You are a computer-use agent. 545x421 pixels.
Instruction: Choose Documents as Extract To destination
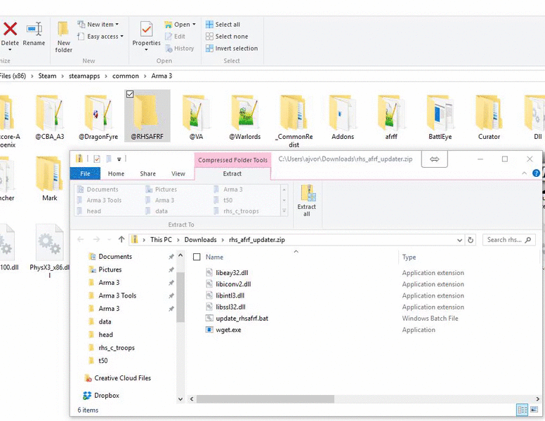click(x=98, y=189)
